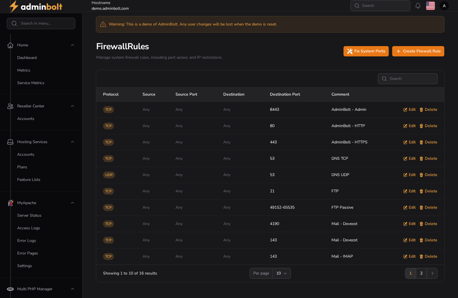Click the Protocol column header
Screen dimensions: 458x298
(x=111, y=94)
